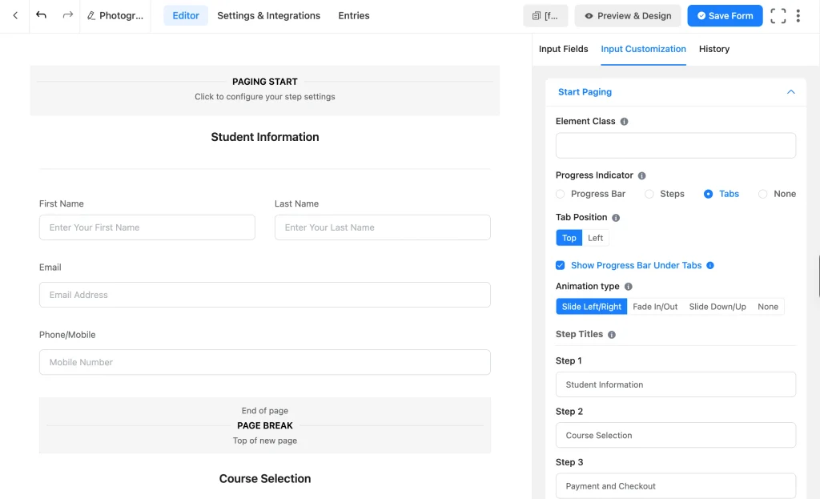This screenshot has width=820, height=499.
Task: Click the Paging Start block
Action: tap(264, 90)
